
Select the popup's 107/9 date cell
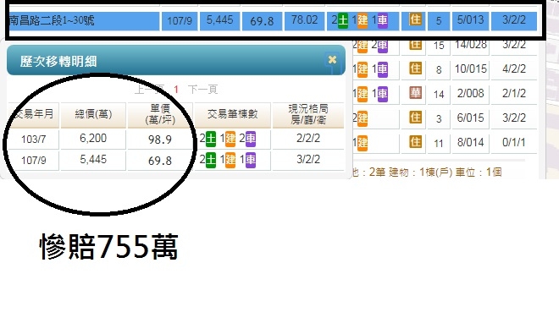[34, 160]
